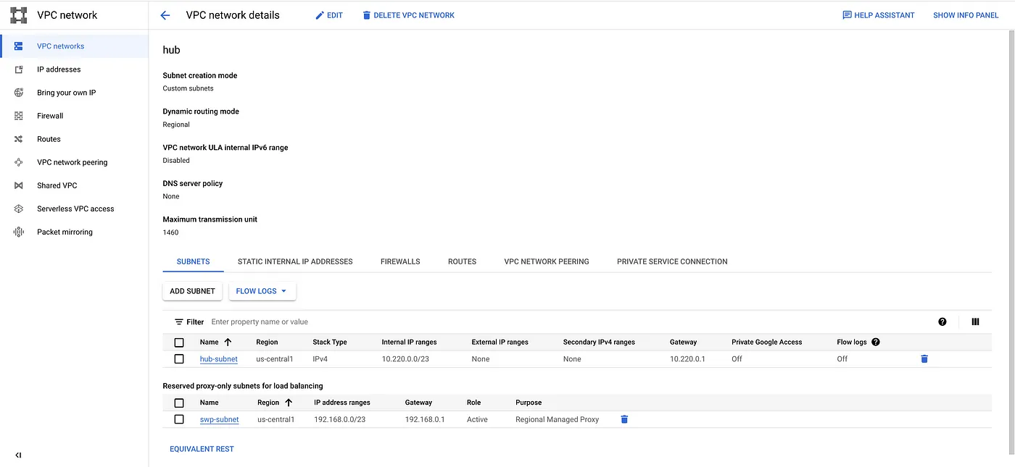
Task: Check the hub-subnet row checkbox
Action: pos(179,358)
